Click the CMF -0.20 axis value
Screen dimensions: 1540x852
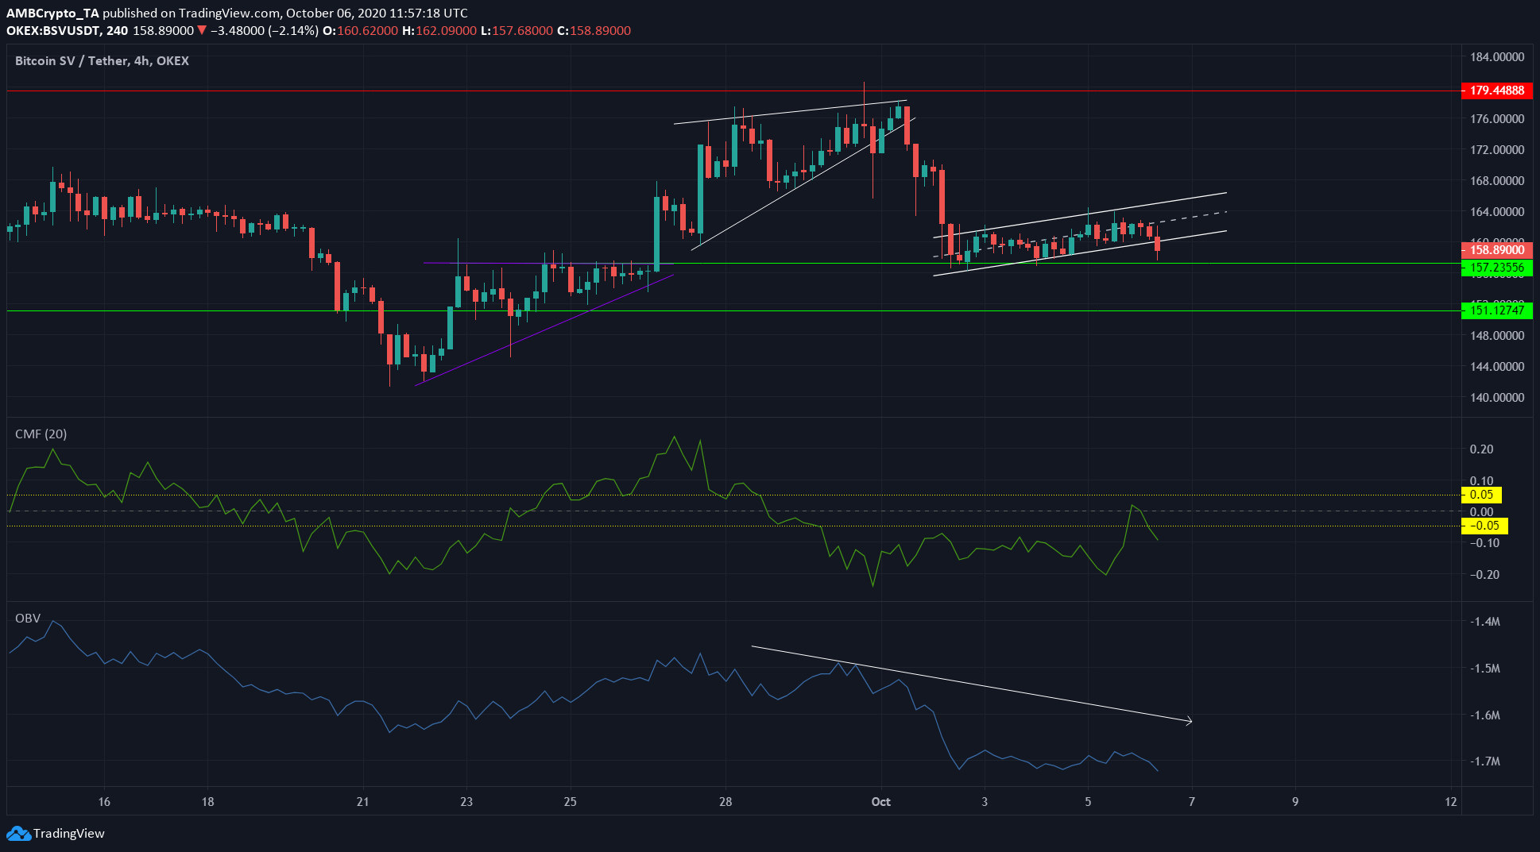tap(1483, 575)
